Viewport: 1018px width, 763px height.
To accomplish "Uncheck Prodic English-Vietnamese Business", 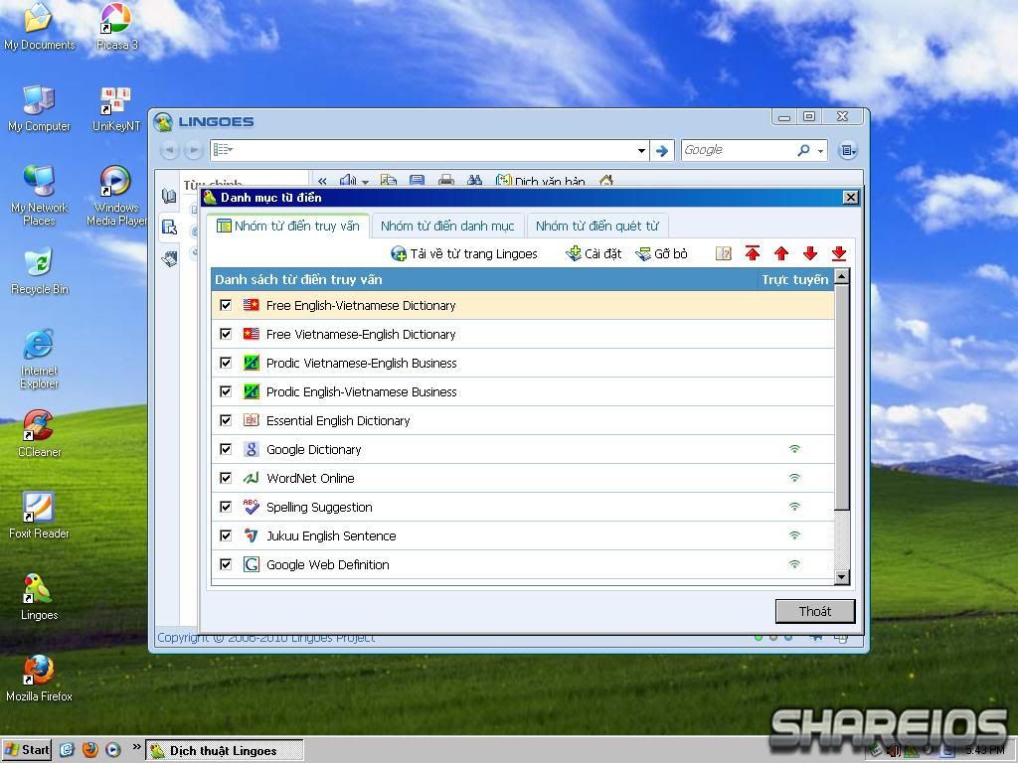I will click(x=226, y=391).
